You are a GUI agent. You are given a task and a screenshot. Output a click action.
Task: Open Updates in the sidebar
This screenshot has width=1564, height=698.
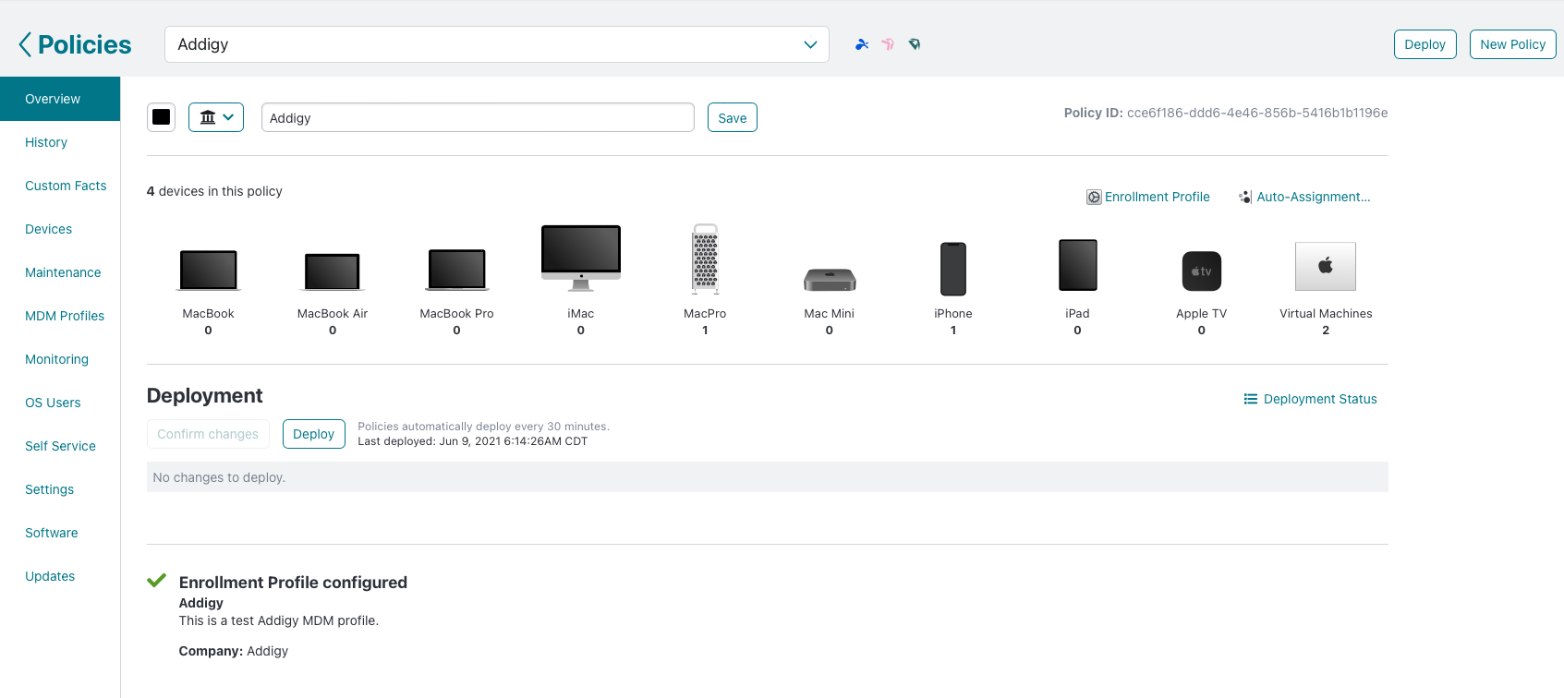tap(50, 576)
